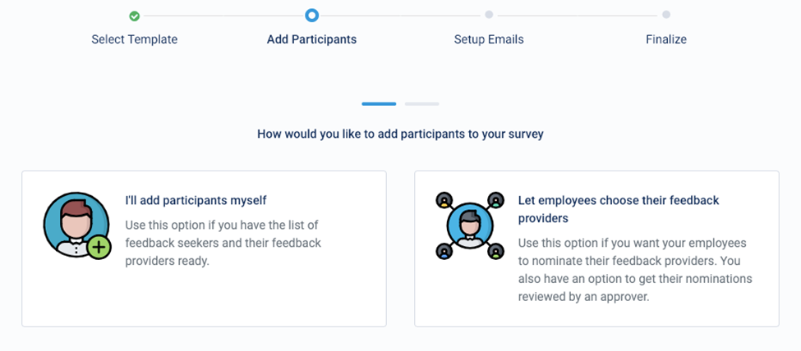The image size is (801, 351).
Task: Choose "I'll add participants myself" heading
Action: [196, 200]
